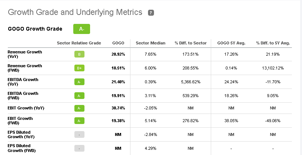
Task: Click Revenue Growth (FWD) B+ grade badge
Action: (79, 68)
